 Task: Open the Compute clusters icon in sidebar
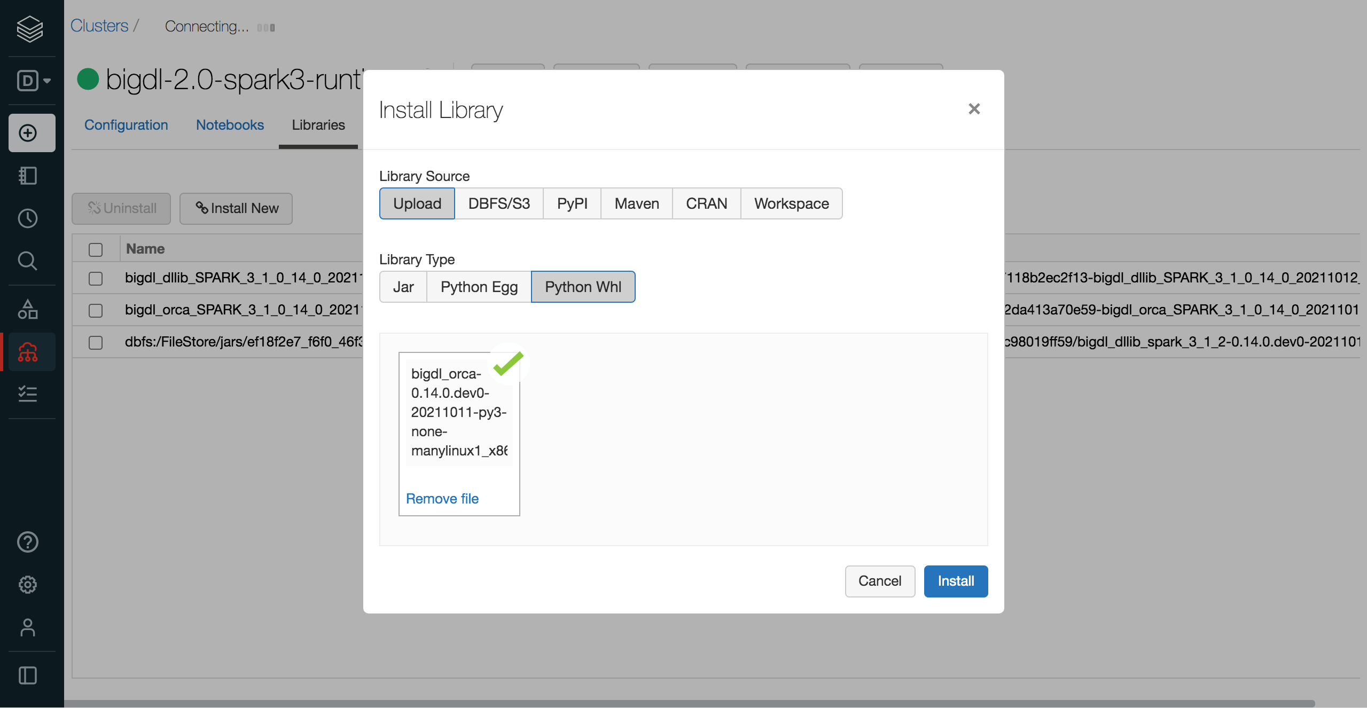(x=28, y=352)
